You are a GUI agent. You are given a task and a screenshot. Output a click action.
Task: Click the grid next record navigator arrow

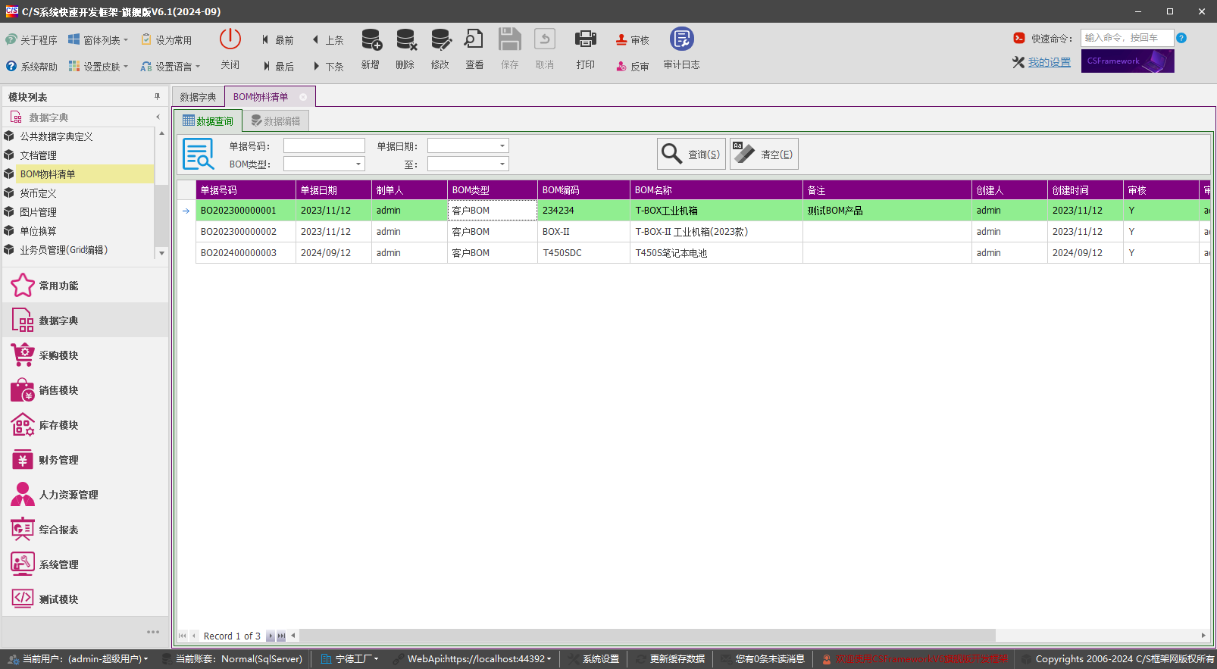[271, 636]
